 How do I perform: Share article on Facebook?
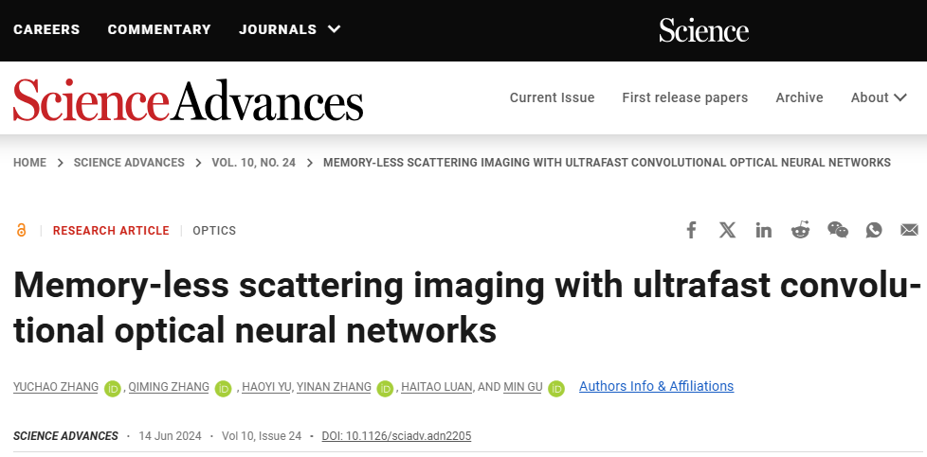click(691, 230)
